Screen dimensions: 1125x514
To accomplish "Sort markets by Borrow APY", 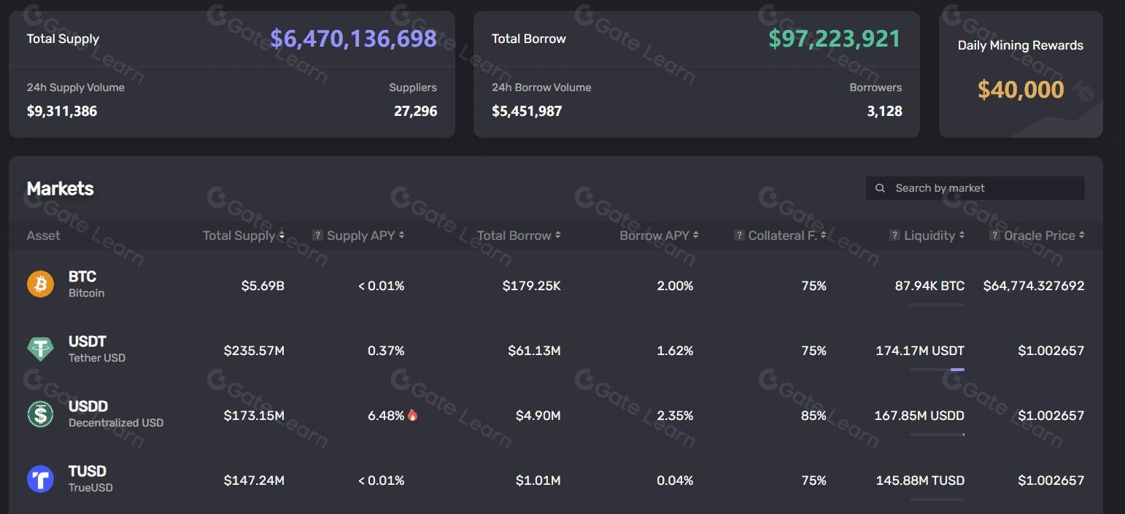I will pyautogui.click(x=659, y=235).
